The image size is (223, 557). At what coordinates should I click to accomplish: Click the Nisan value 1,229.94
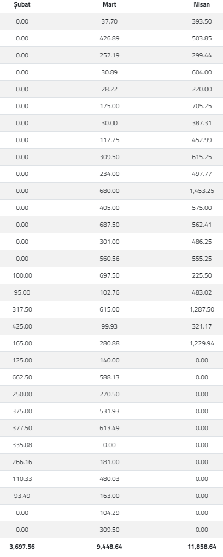coord(202,343)
